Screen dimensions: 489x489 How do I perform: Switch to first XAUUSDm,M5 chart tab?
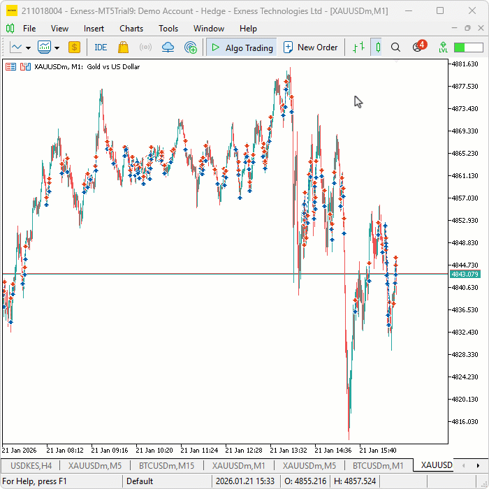coord(95,466)
